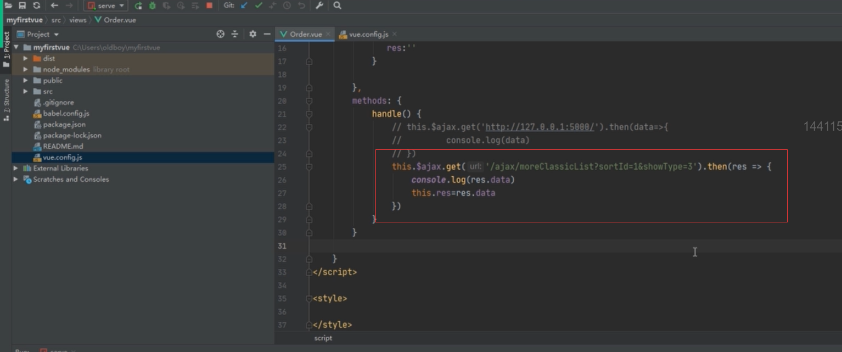This screenshot has width=842, height=352.
Task: Expand the dist folder arrow
Action: click(x=26, y=58)
